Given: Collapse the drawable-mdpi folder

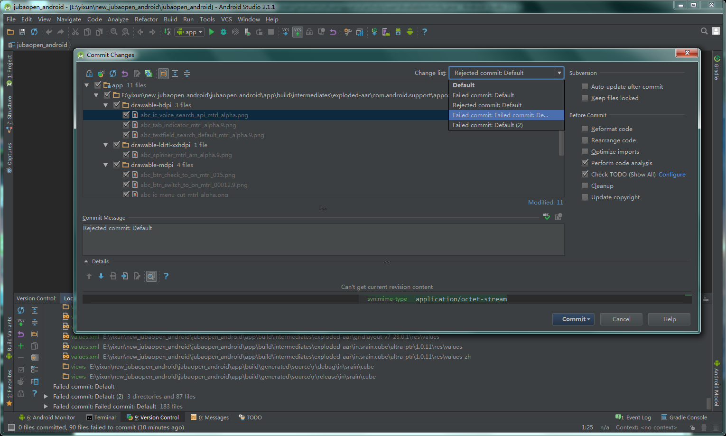Looking at the screenshot, I should (x=106, y=165).
